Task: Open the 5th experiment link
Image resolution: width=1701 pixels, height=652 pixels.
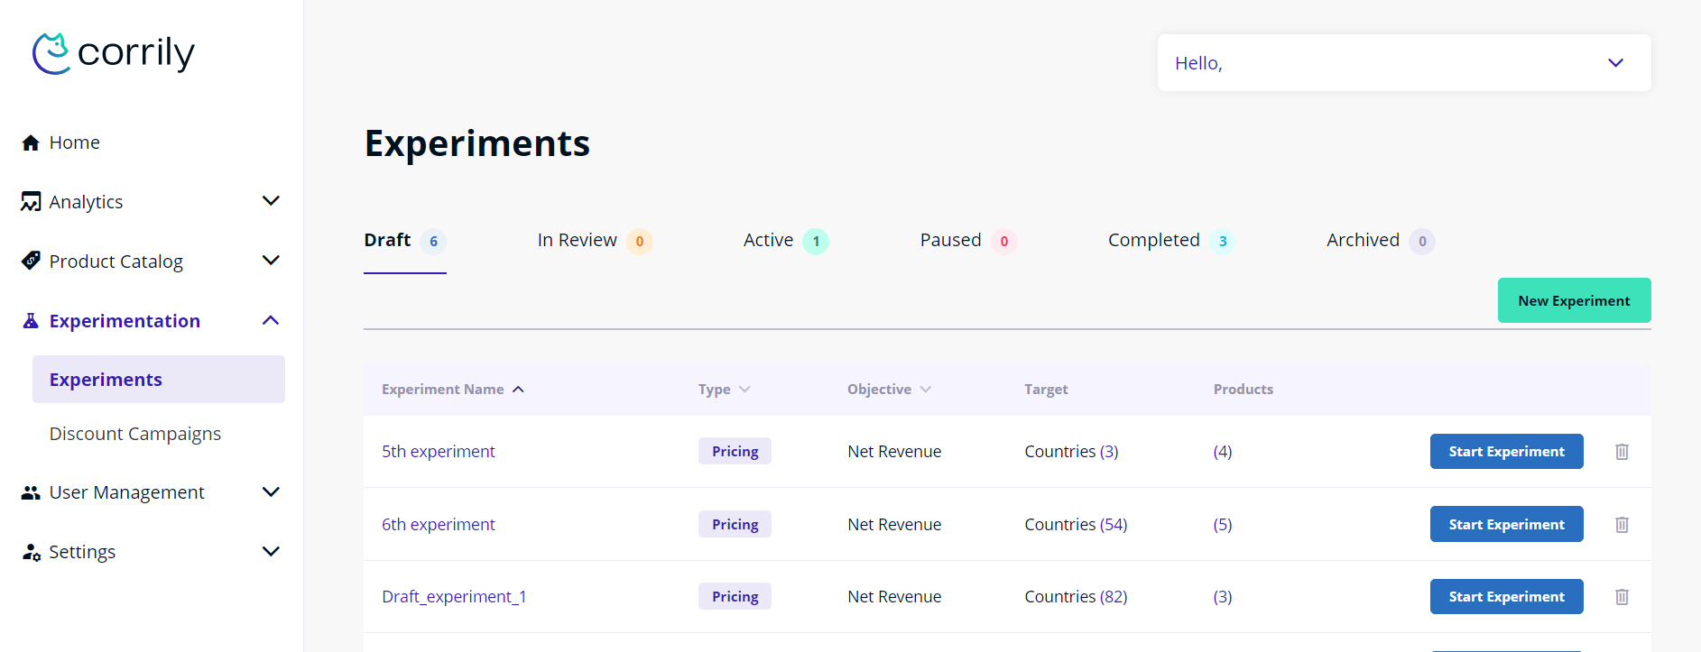Action: click(x=438, y=452)
